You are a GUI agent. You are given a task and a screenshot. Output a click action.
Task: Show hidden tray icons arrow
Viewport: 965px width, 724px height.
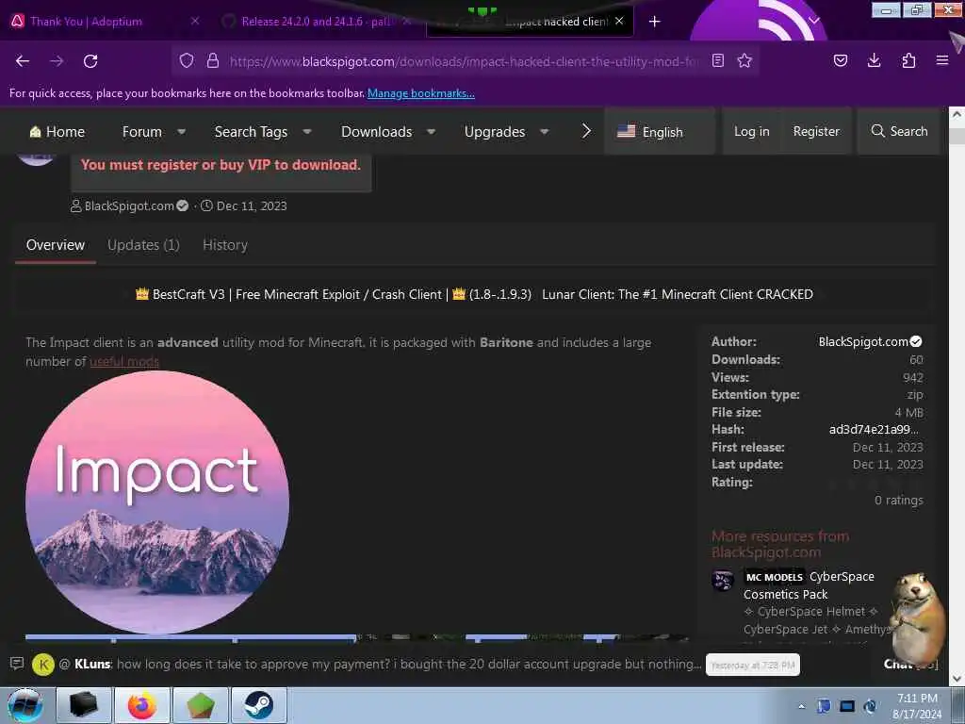click(x=801, y=706)
